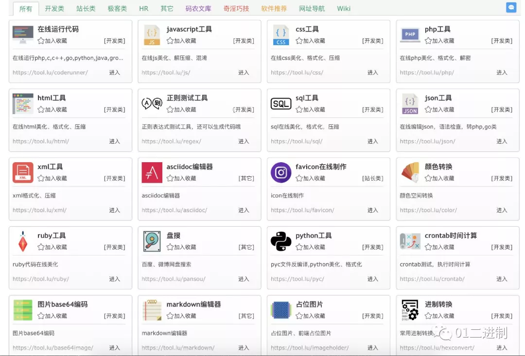Star 在线运行代码 with 加入收藏
The image size is (525, 356).
[52, 41]
